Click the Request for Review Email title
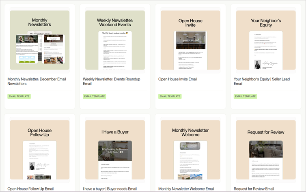 click(254, 189)
